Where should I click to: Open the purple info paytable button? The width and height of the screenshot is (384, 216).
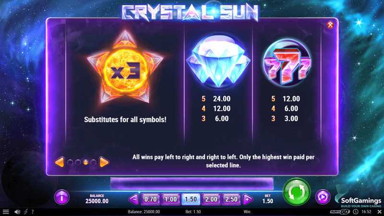point(62,197)
